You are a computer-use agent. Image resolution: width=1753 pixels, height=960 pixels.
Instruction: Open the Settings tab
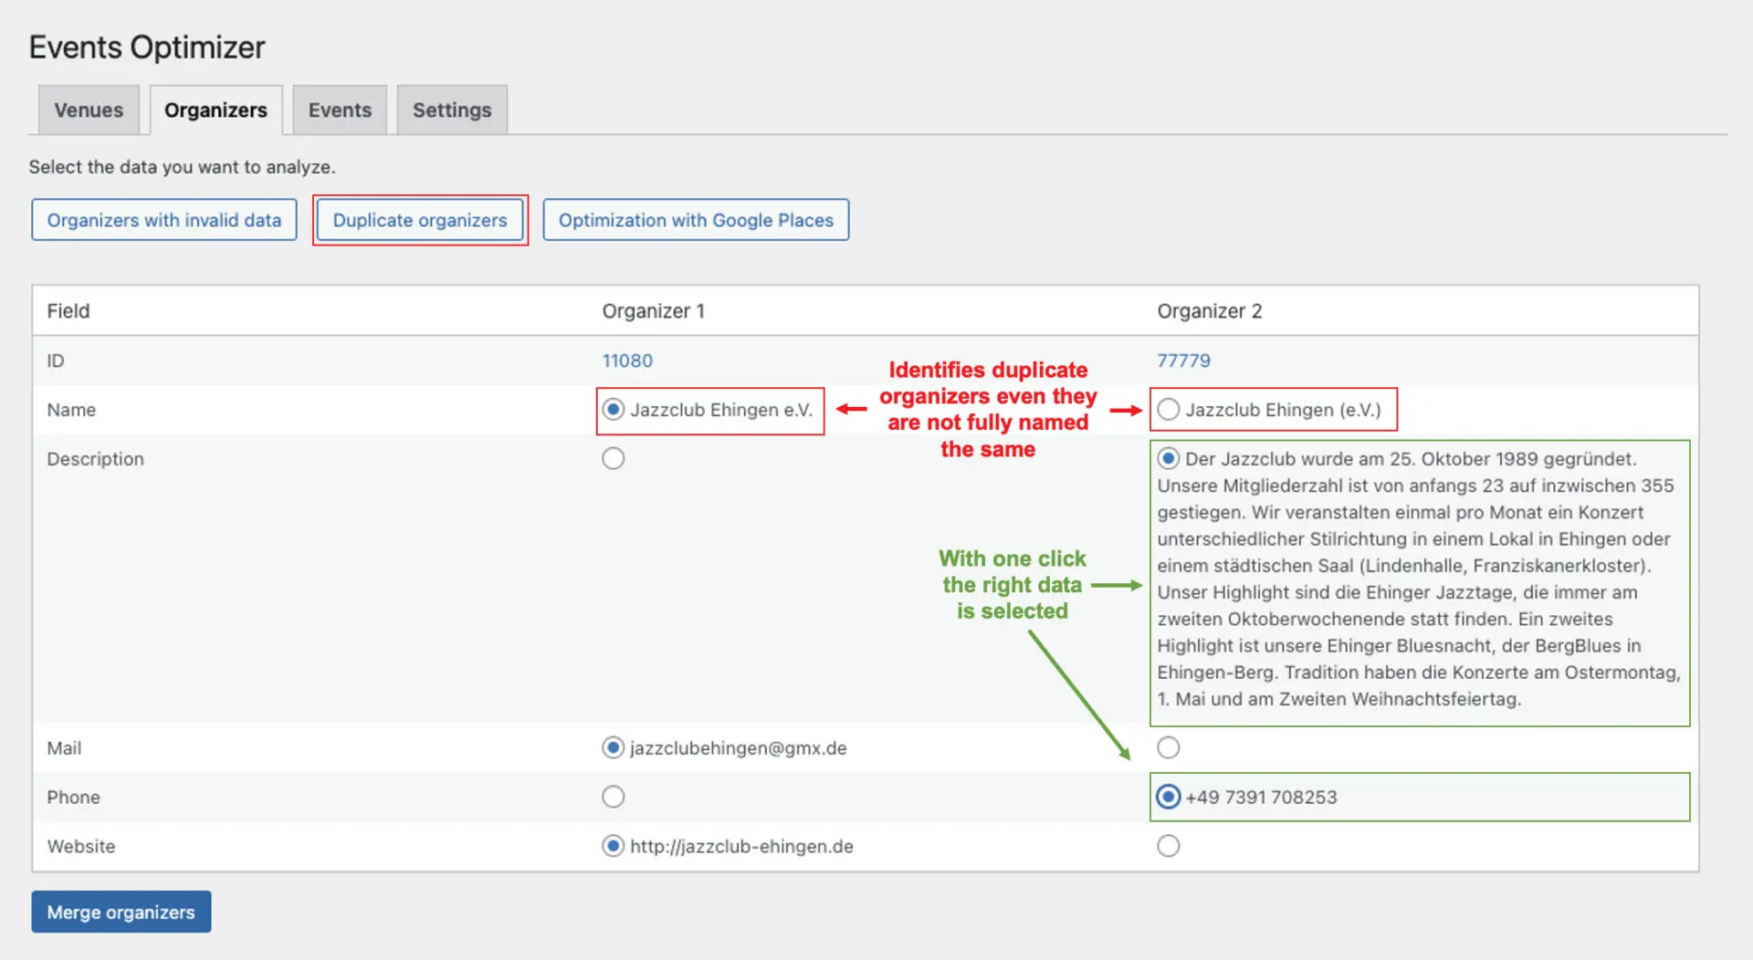[452, 110]
